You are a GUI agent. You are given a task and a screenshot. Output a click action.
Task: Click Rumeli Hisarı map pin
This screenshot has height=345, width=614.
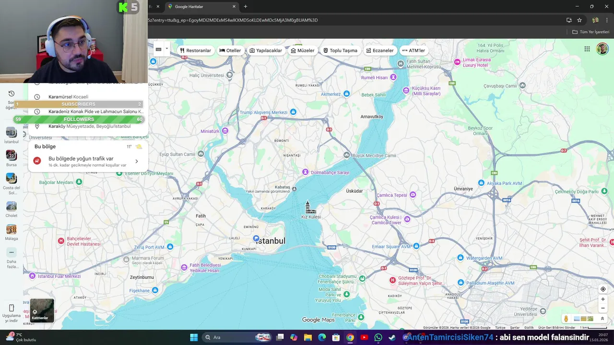(x=393, y=77)
